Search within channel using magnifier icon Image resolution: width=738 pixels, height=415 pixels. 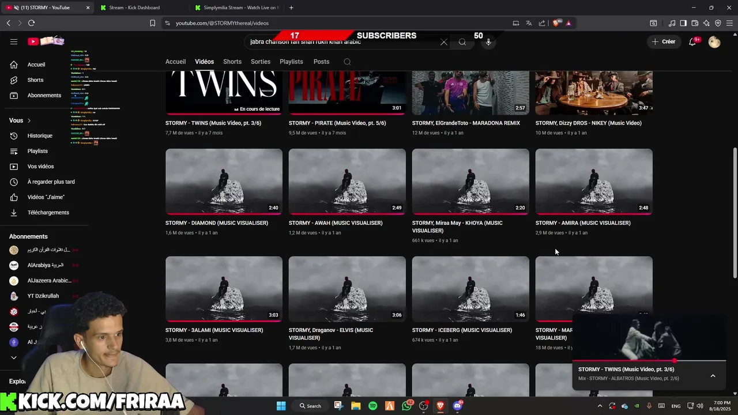click(347, 62)
